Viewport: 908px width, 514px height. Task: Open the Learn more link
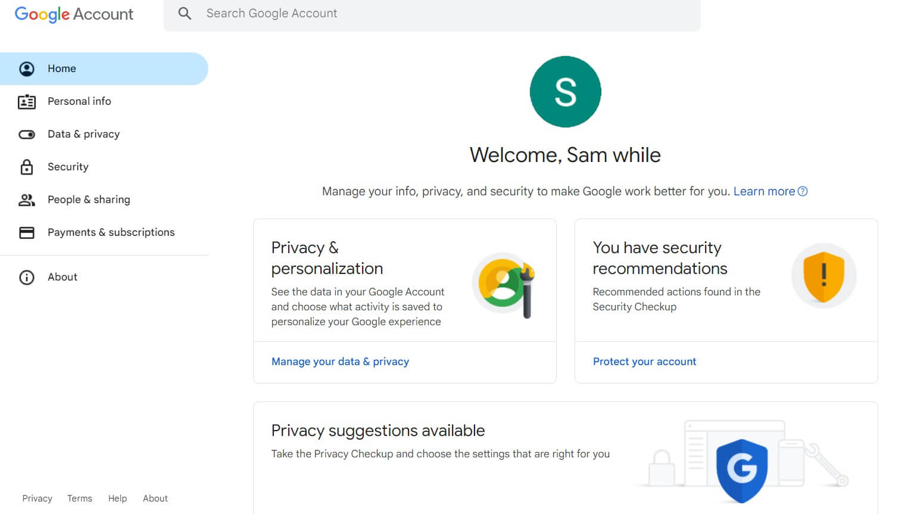(x=764, y=191)
